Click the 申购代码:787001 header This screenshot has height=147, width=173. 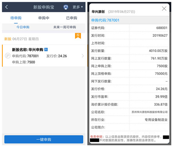(105, 20)
